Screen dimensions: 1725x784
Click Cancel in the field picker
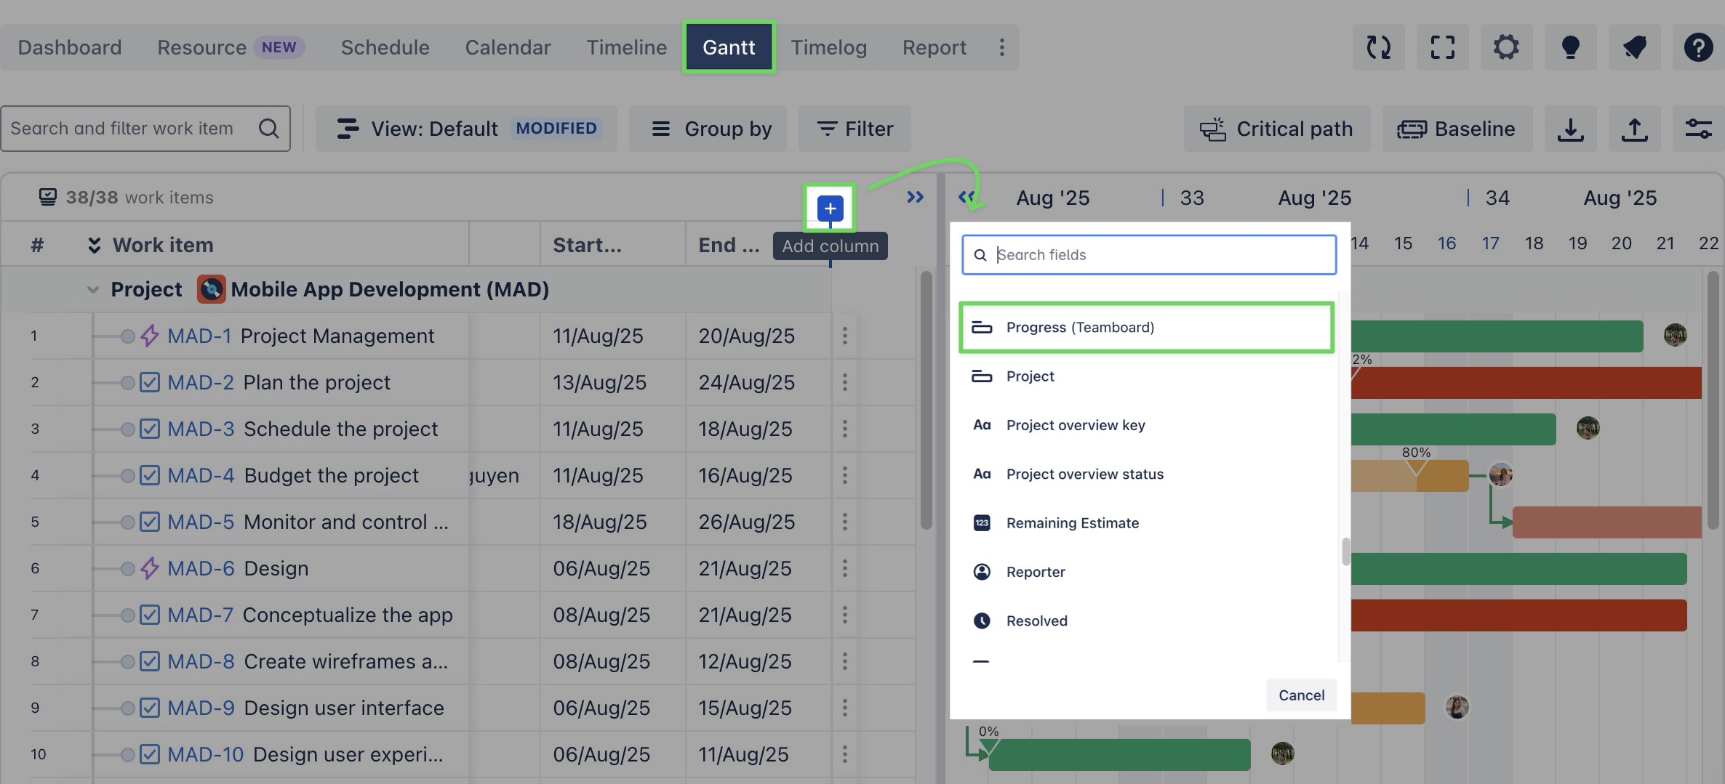[1301, 695]
